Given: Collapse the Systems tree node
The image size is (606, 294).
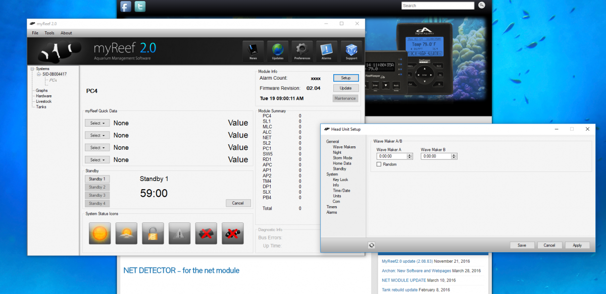Looking at the screenshot, I should 32,69.
